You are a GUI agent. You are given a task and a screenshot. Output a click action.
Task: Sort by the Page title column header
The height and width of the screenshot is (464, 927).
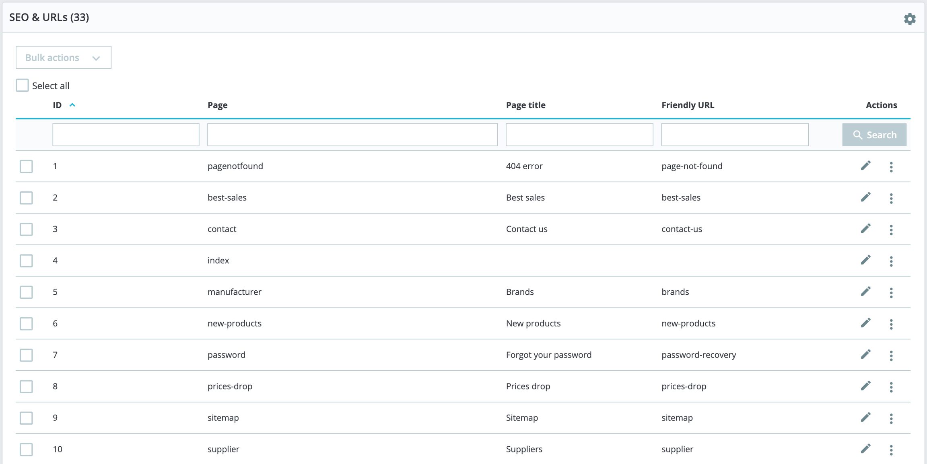[525, 105]
